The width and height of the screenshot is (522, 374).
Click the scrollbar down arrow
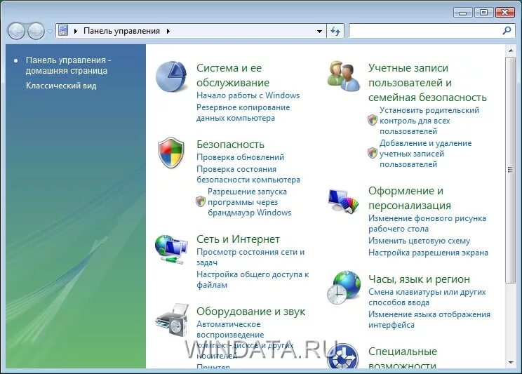point(510,362)
